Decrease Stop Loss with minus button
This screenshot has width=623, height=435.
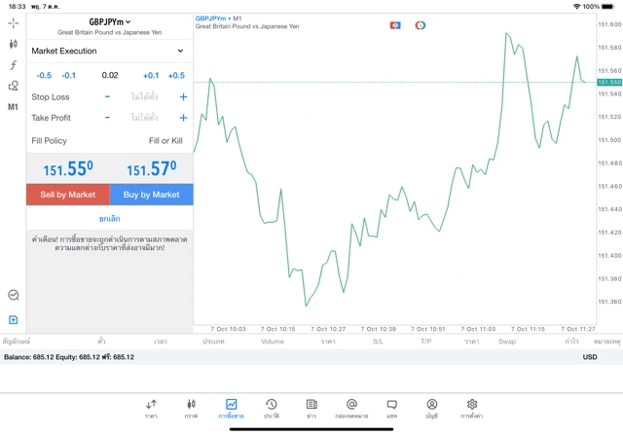107,96
